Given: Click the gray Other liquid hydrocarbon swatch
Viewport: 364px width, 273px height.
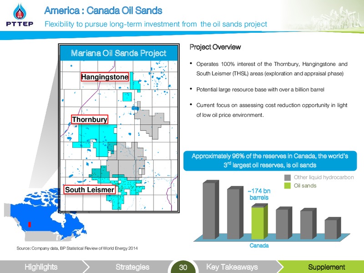Looking at the screenshot, I should pyautogui.click(x=288, y=177).
